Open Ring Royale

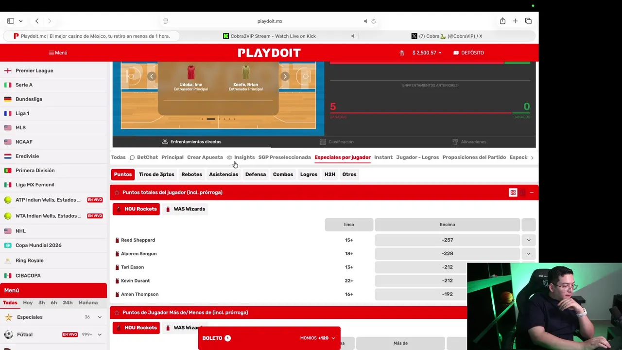coord(53,261)
